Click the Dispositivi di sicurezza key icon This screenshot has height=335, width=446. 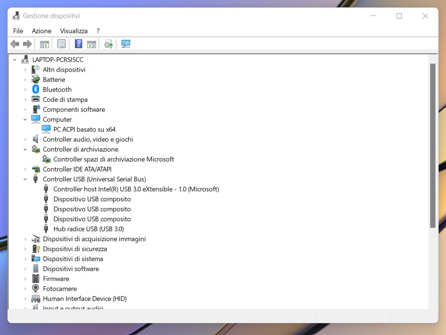coord(36,249)
